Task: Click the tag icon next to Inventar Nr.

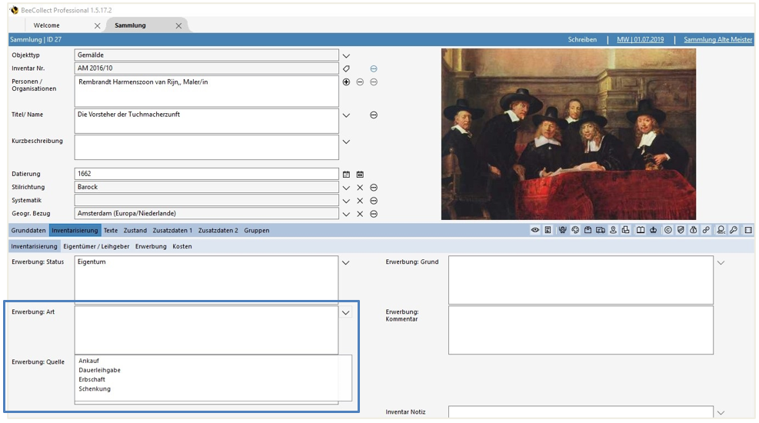Action: (346, 68)
